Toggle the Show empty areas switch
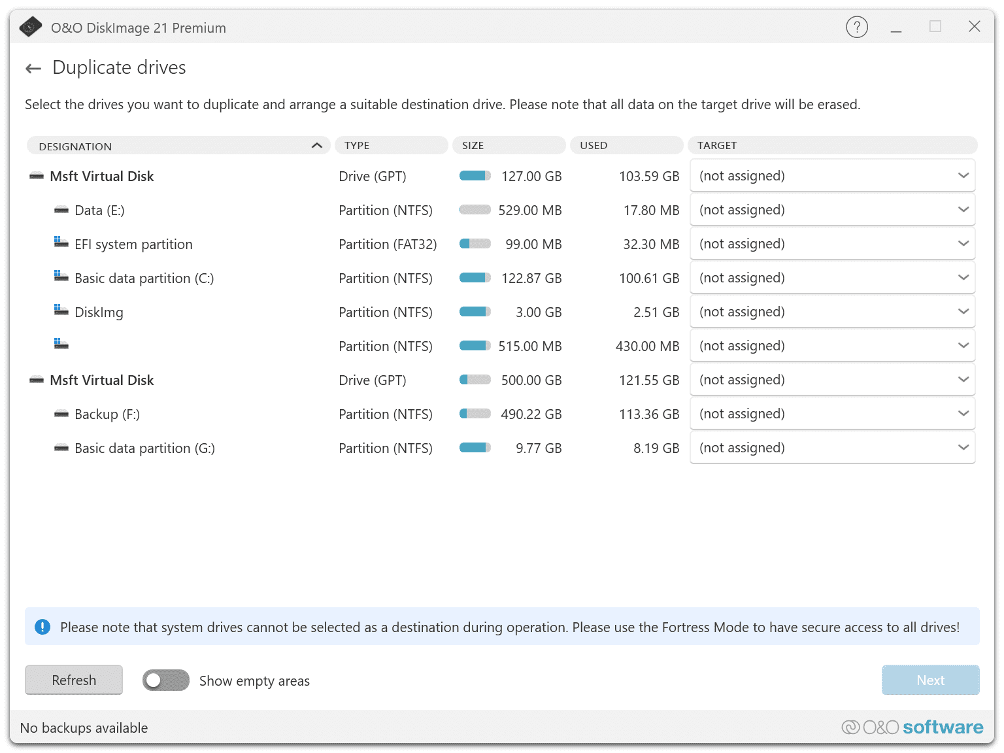 point(166,680)
